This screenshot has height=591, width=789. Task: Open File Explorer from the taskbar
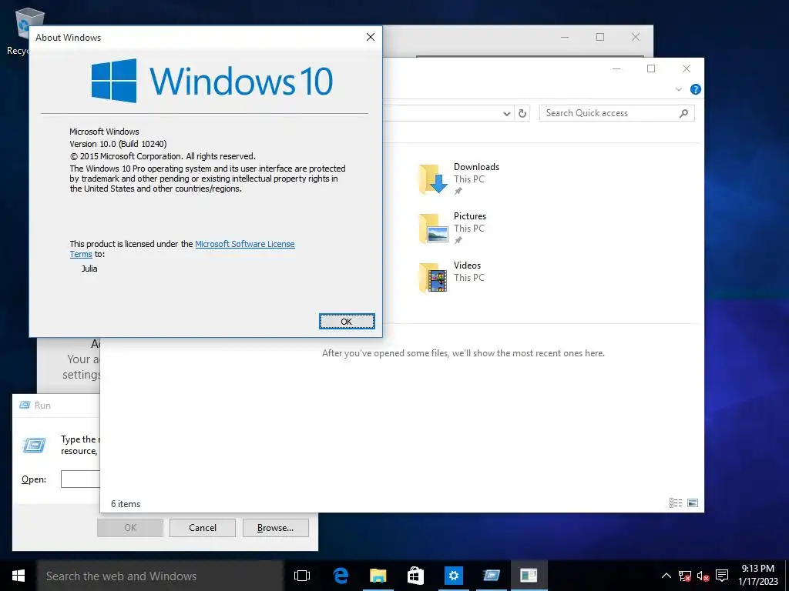378,576
